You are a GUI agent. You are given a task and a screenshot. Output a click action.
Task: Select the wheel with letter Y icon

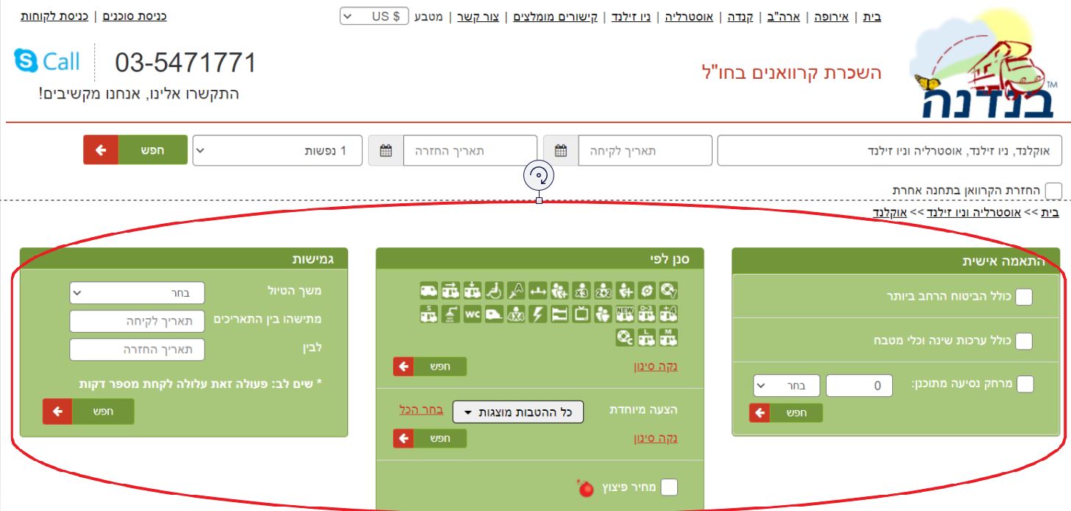[x=668, y=290]
